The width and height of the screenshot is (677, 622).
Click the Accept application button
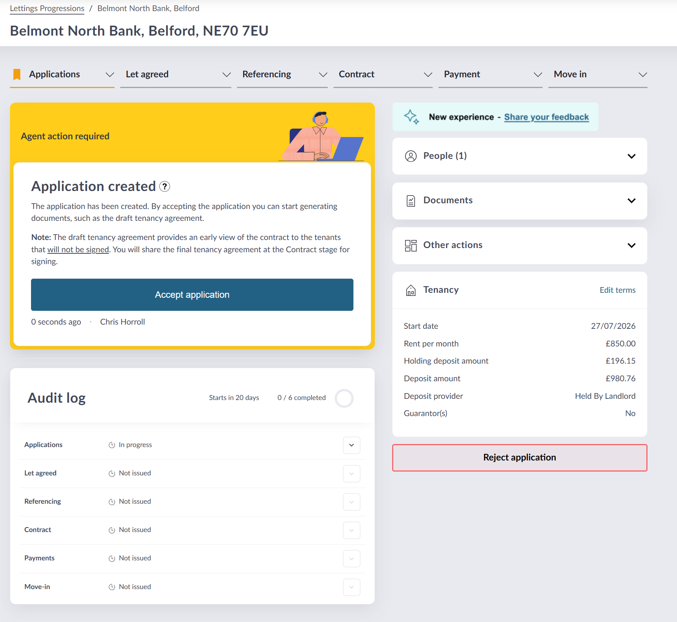point(192,295)
